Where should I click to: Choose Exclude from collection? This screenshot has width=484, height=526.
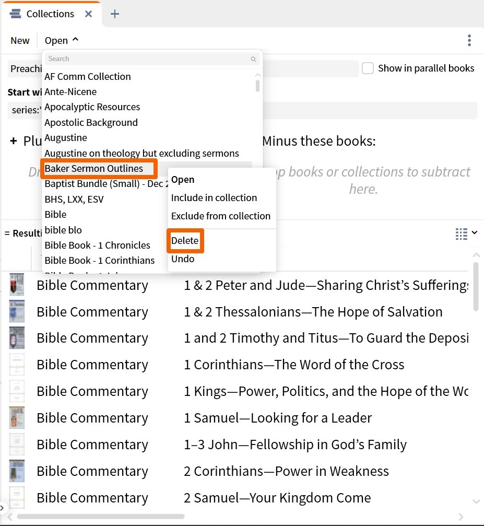(x=221, y=216)
